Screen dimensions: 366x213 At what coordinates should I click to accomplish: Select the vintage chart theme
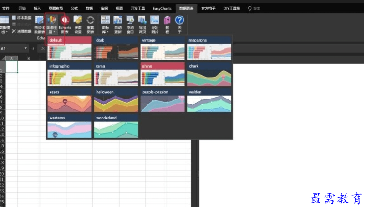pyautogui.click(x=163, y=48)
